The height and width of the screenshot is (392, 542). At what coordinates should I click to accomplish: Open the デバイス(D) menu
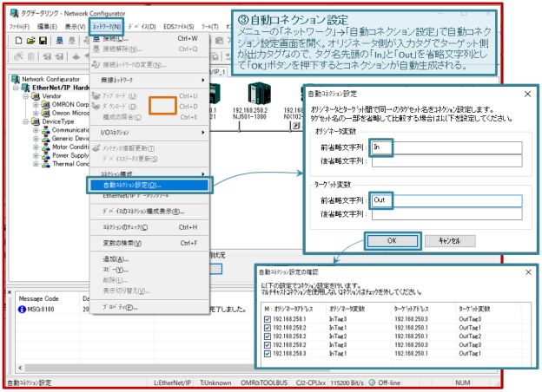pyautogui.click(x=142, y=27)
